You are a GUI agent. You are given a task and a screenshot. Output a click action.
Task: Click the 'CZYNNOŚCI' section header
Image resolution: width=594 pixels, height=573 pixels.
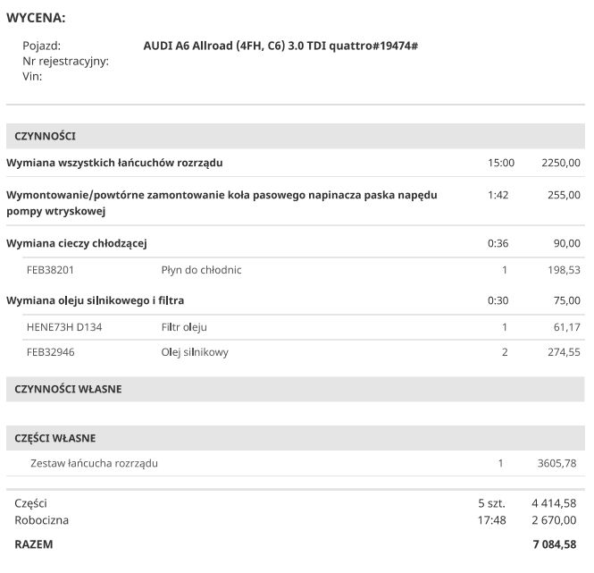click(296, 136)
